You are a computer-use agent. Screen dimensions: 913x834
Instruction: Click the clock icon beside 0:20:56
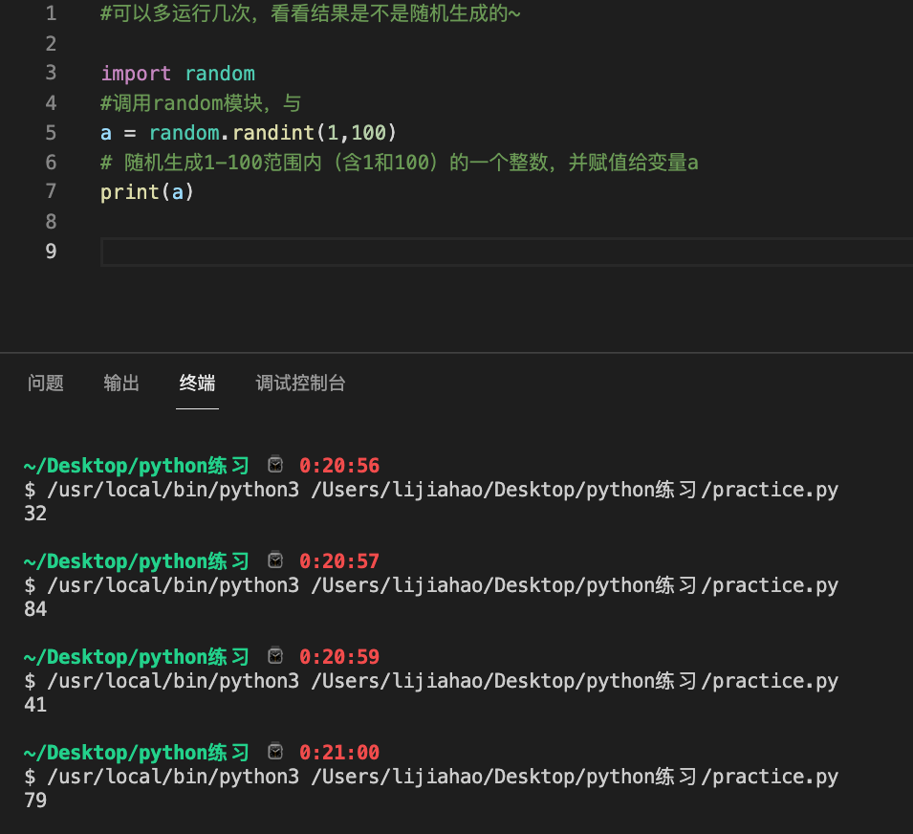pos(274,464)
